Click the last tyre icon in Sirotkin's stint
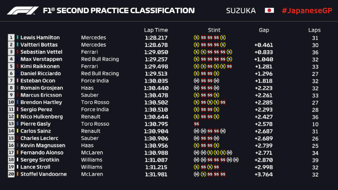This screenshot has height=190, width=338. pos(236,160)
